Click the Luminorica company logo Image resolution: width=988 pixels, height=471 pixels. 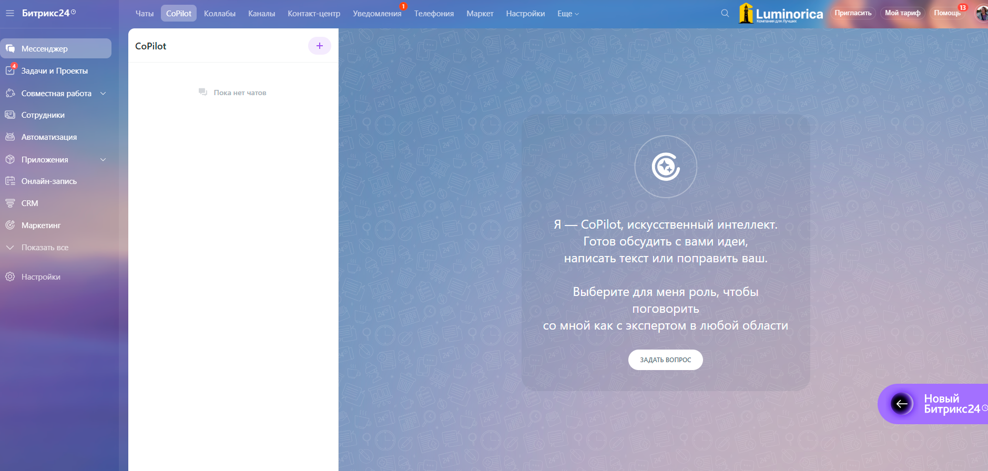pyautogui.click(x=781, y=13)
